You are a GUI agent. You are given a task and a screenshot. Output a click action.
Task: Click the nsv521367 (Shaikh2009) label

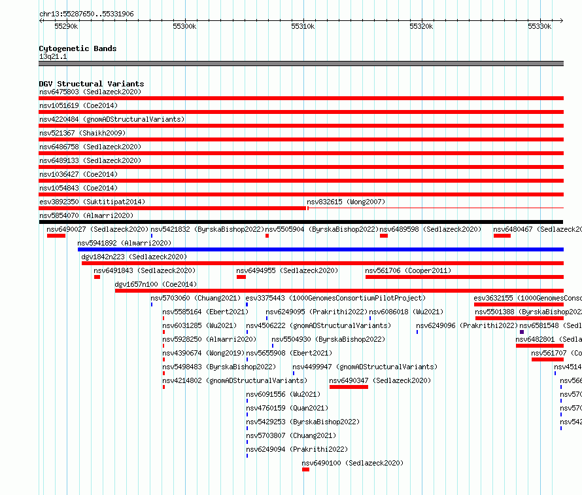pos(82,133)
